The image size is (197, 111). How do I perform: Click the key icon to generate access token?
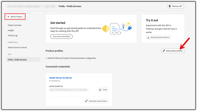pyautogui.click(x=86, y=101)
